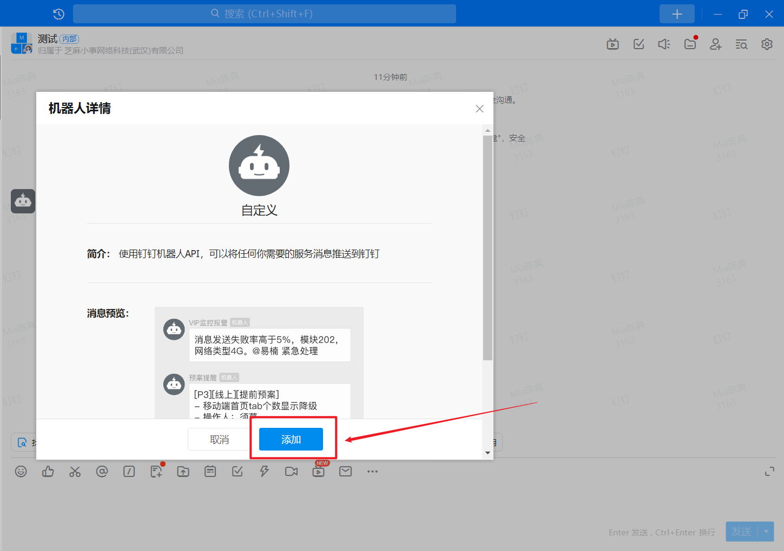Open the group announcement speaker icon
Viewport: 784px width, 551px height.
pos(664,44)
